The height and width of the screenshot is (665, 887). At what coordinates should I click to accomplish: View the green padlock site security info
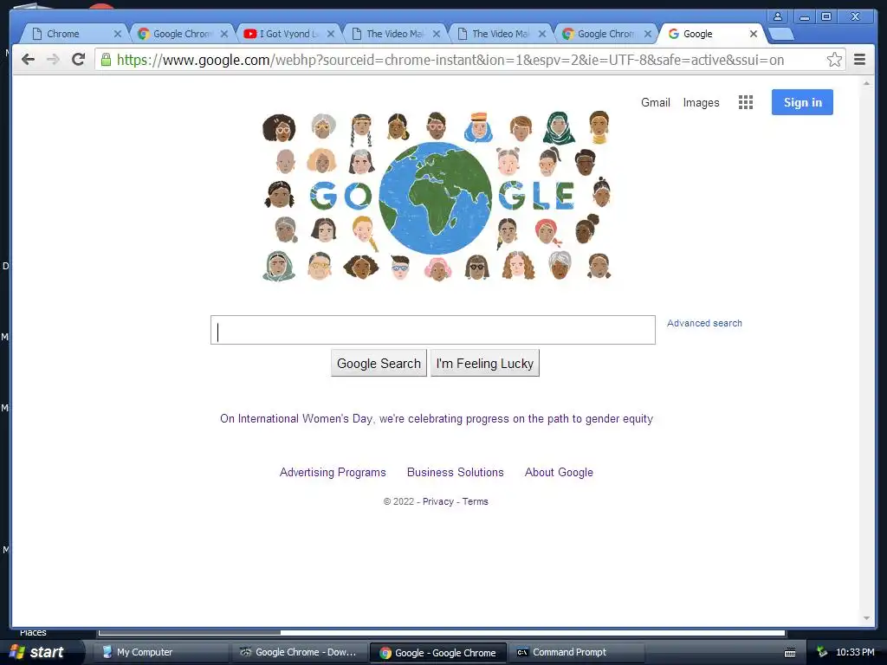click(x=106, y=60)
